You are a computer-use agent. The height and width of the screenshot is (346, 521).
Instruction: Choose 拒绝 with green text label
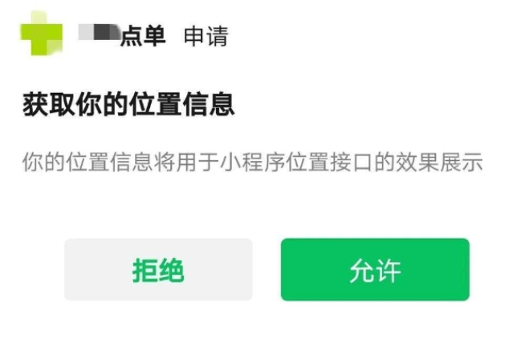click(x=158, y=269)
